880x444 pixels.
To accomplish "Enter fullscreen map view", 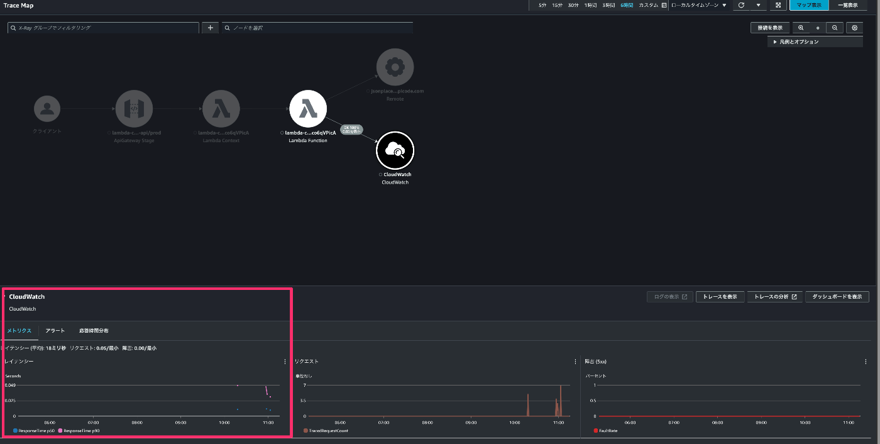I will [x=778, y=5].
